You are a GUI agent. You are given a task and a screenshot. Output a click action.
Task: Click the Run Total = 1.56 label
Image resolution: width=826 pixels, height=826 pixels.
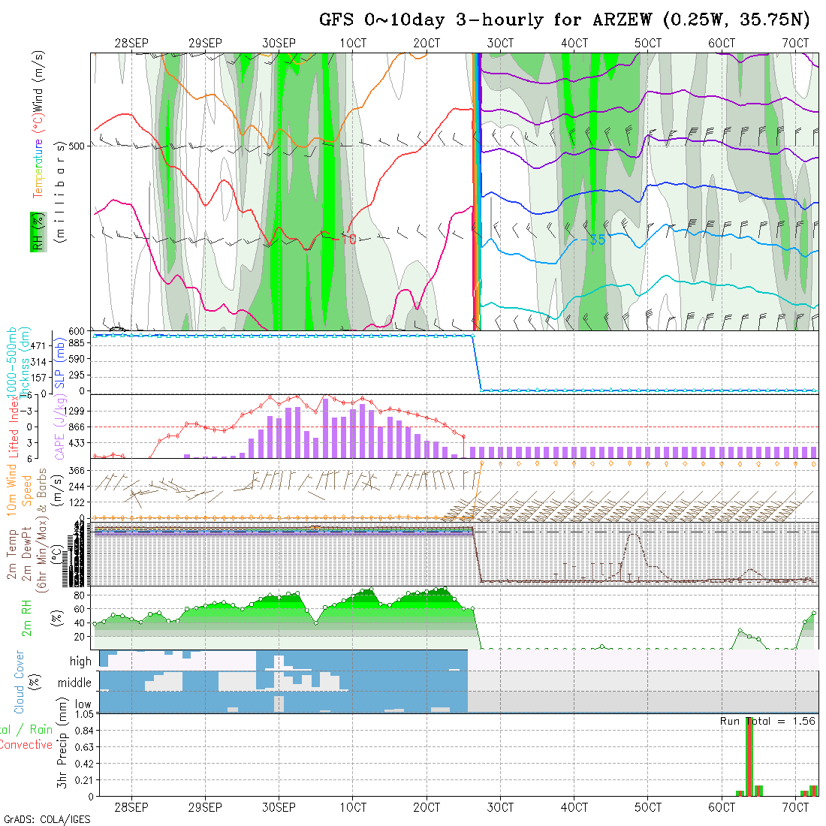[x=767, y=721]
